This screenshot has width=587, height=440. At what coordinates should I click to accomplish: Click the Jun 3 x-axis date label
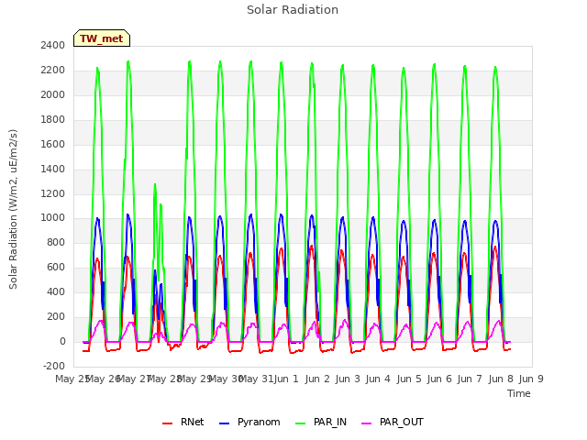[x=348, y=379]
